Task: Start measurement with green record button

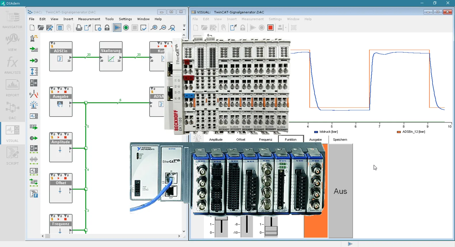Action: (x=126, y=28)
